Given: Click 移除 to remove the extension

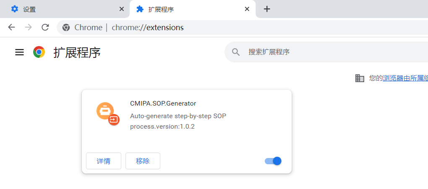Looking at the screenshot, I should click(143, 161).
